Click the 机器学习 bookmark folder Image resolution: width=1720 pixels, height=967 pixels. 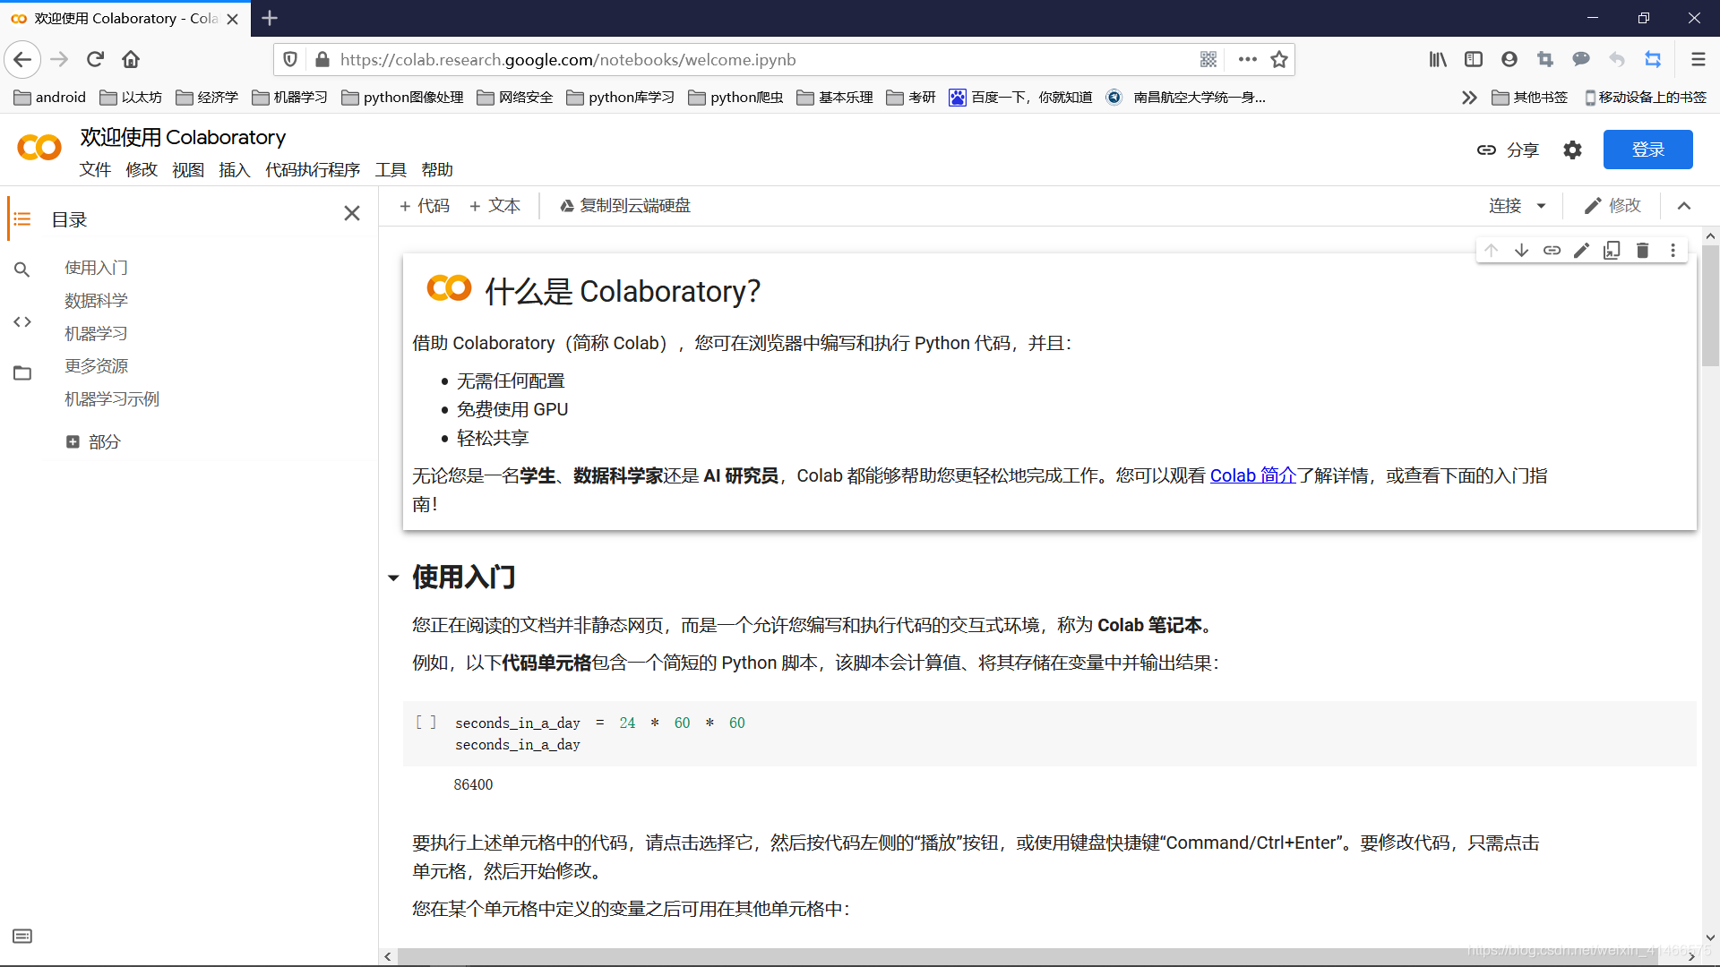[288, 97]
